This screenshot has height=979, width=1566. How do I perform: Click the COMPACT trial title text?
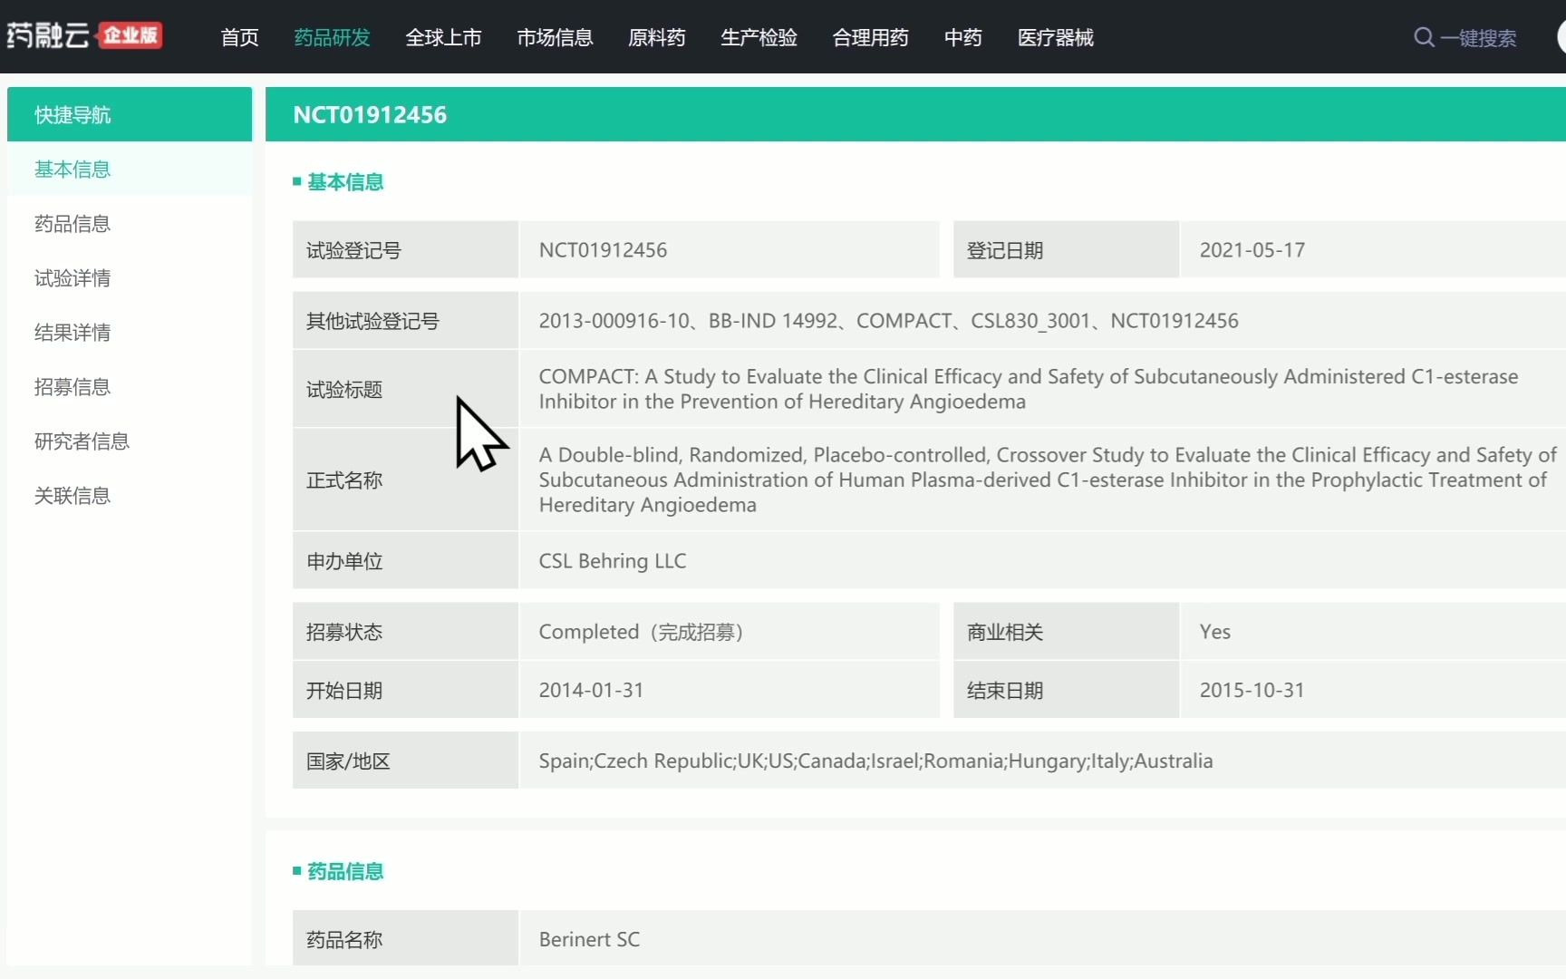1029,389
